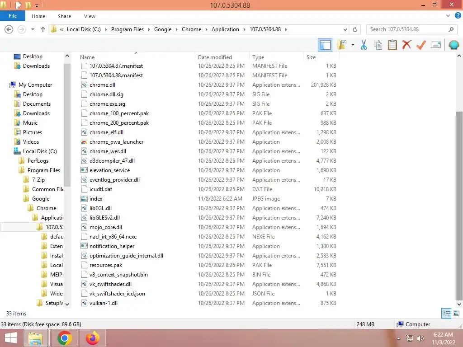This screenshot has height=347, width=463.
Task: Click the Google breadcrumb segment
Action: [x=163, y=29]
